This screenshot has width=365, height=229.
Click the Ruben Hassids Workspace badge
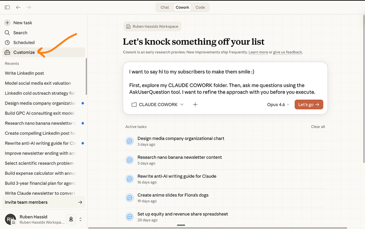click(x=152, y=26)
